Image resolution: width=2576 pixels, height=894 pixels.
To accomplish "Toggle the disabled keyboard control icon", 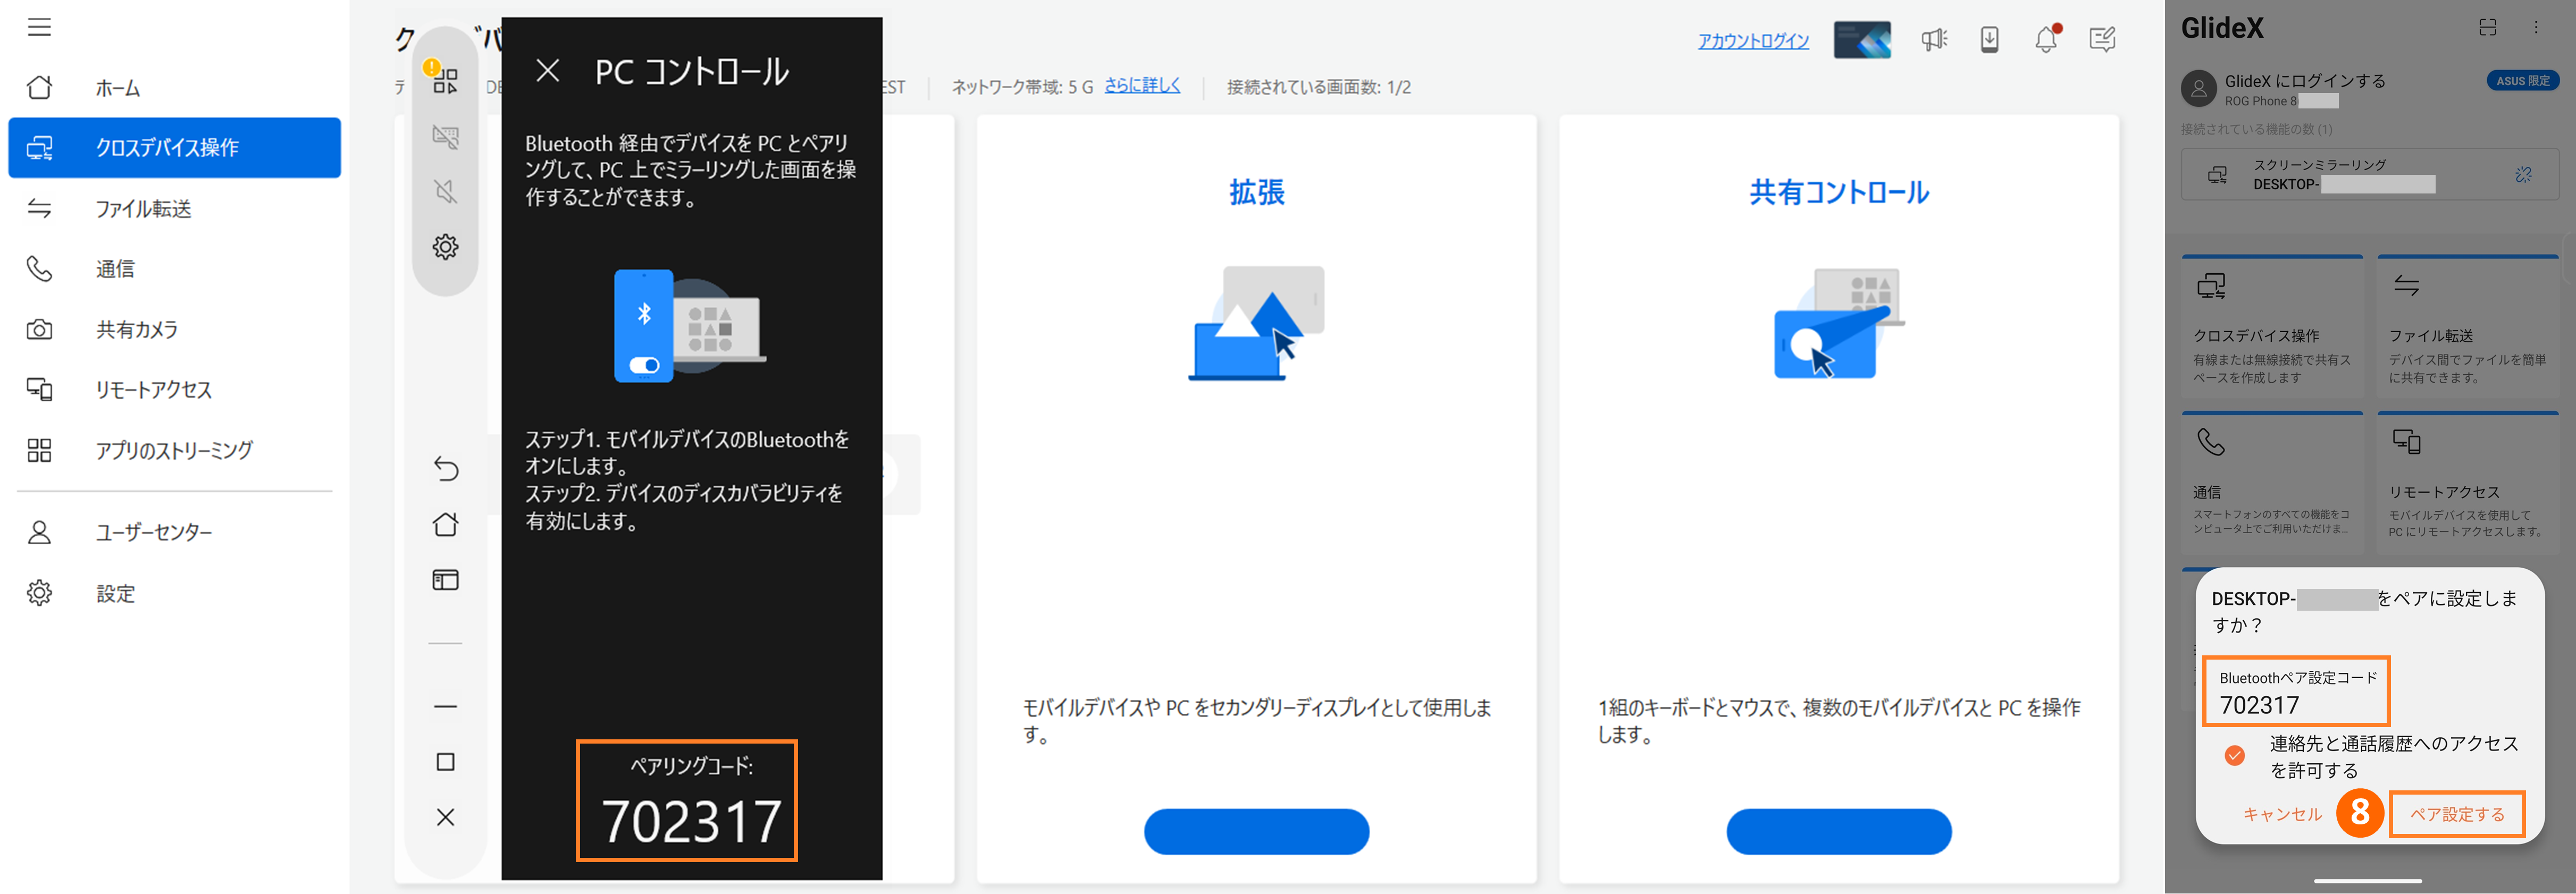I will 446,136.
